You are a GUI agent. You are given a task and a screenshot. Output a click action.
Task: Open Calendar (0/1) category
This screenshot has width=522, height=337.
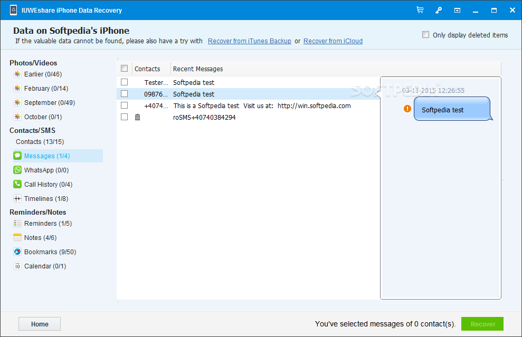click(45, 266)
